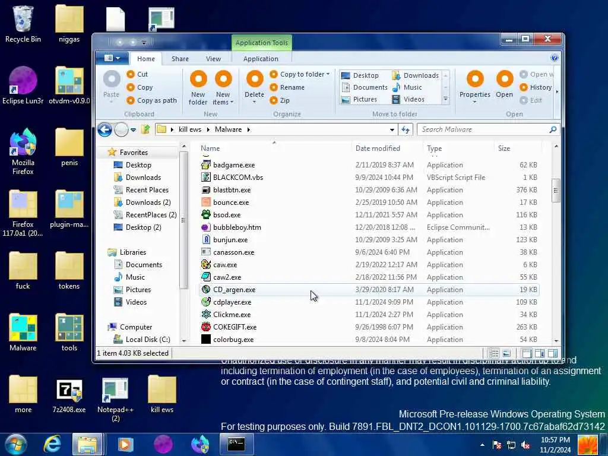The width and height of the screenshot is (608, 456).
Task: Select the Clickme.exe file icon
Action: pos(206,315)
